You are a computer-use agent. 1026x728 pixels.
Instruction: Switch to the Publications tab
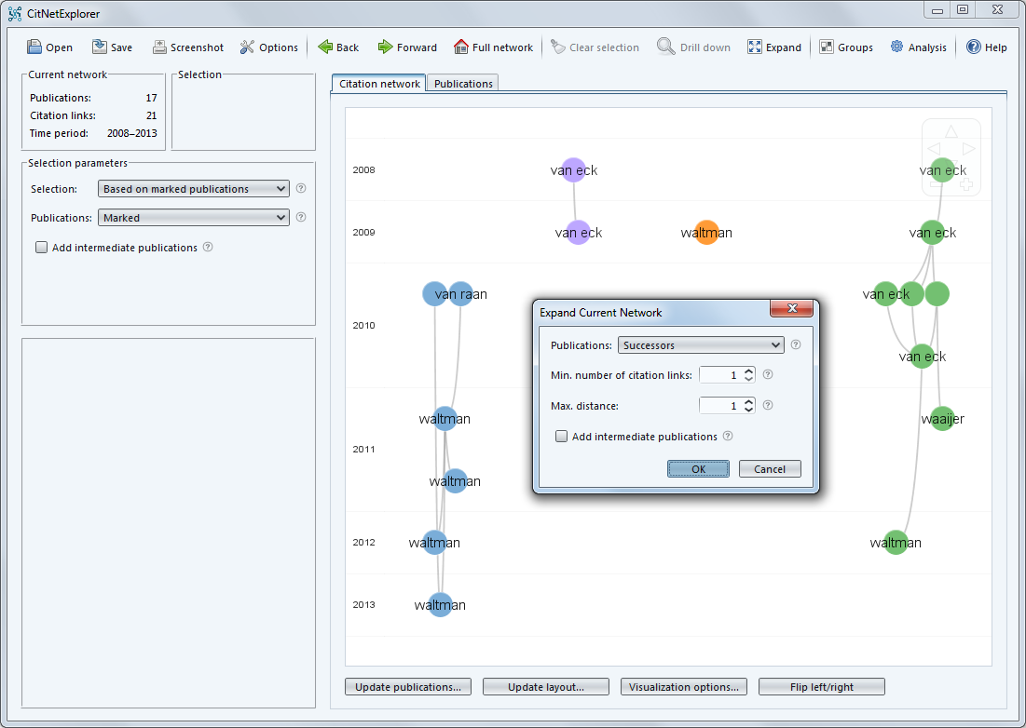[463, 84]
